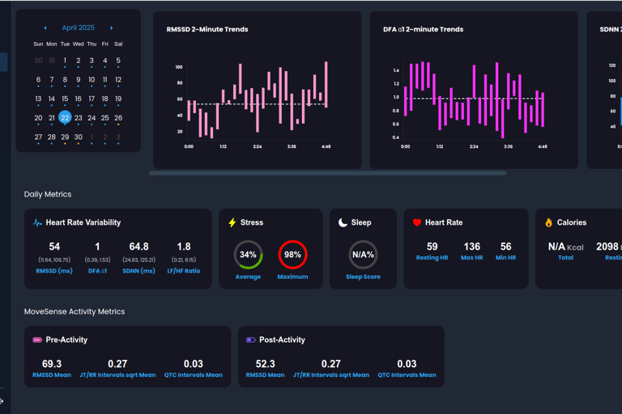The image size is (622, 414).
Task: Click the Sleep Score N/A% gauge
Action: (363, 255)
